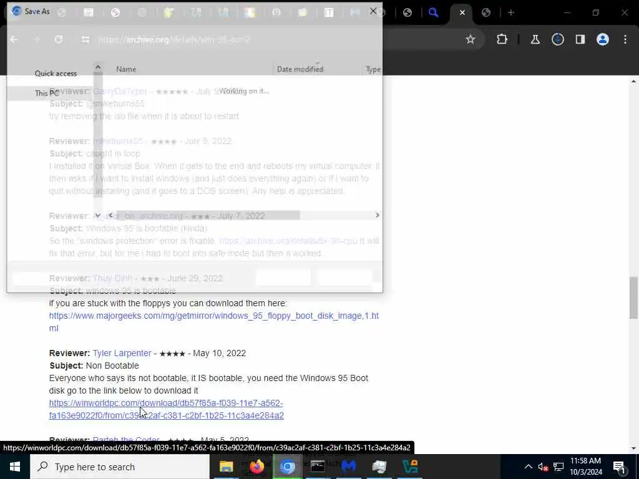The height and width of the screenshot is (479, 639).
Task: Click the file list scroll right arrow
Action: point(378,215)
